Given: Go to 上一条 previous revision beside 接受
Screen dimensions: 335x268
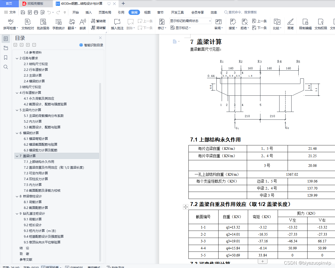Looking at the screenshot, I should click(259, 21).
